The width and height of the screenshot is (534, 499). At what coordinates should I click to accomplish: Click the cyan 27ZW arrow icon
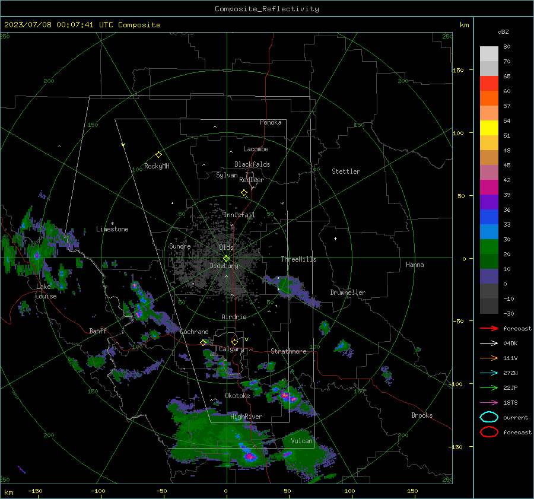(489, 373)
